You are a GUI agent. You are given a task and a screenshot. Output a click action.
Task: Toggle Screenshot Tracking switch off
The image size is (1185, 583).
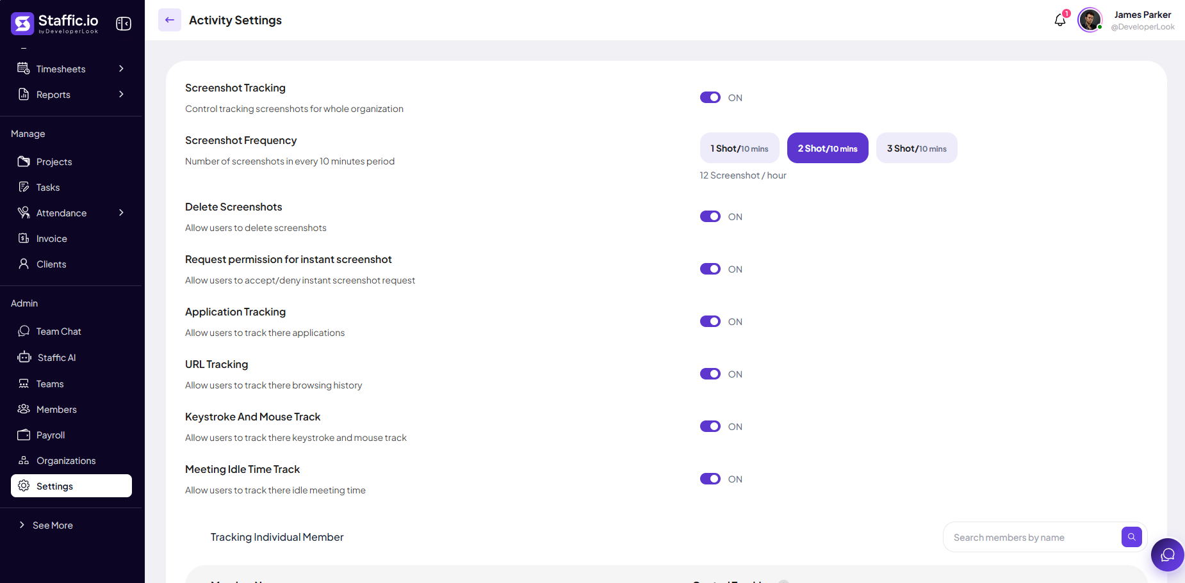tap(710, 97)
